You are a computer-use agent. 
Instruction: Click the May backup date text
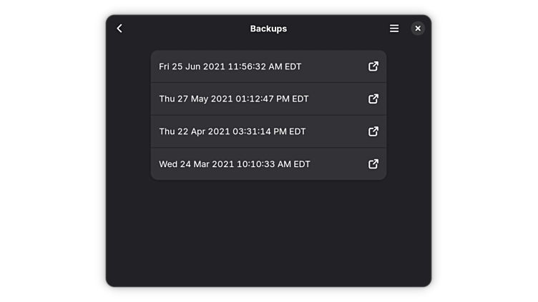point(233,99)
